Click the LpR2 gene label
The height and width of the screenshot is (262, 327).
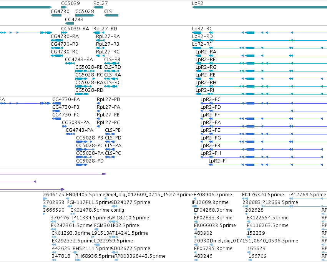[x=198, y=3]
